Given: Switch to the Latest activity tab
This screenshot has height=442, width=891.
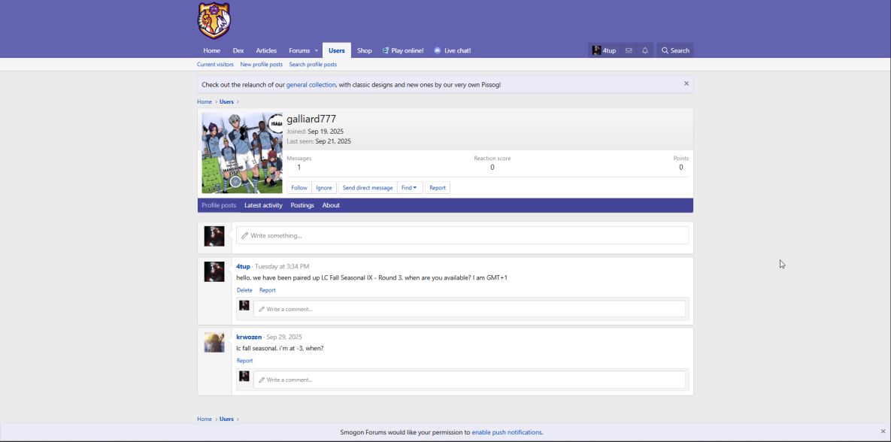Looking at the screenshot, I should click(263, 205).
